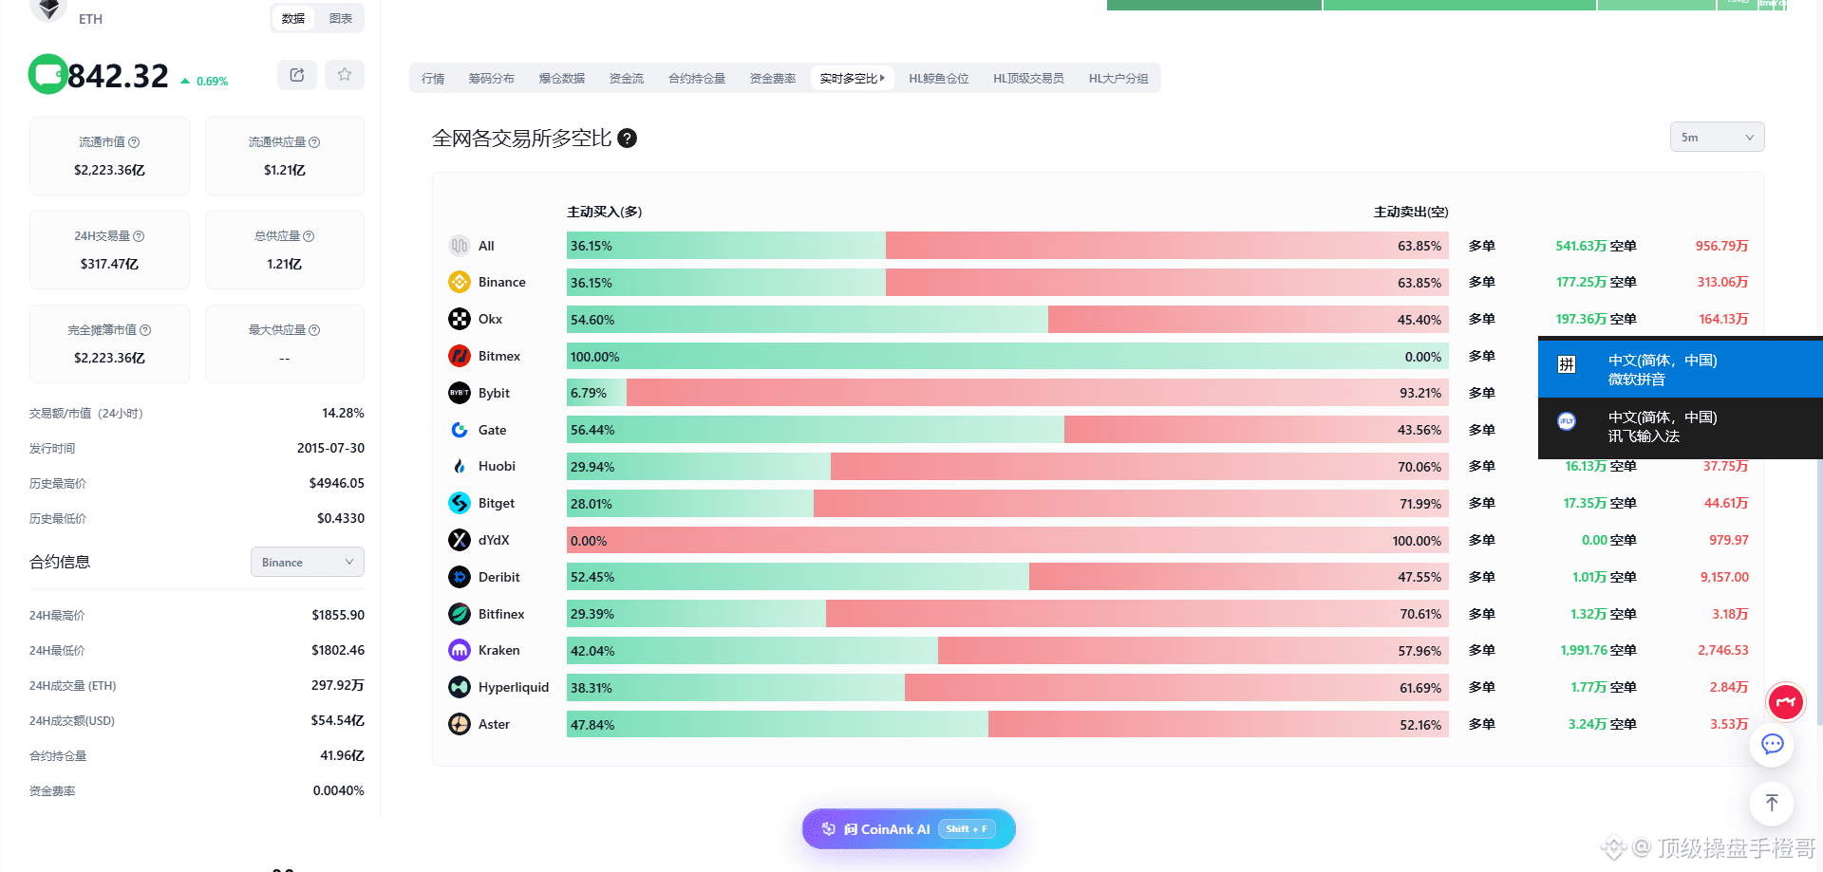Click the 合约持仓量 41.96亿 value
The image size is (1823, 872).
(342, 755)
